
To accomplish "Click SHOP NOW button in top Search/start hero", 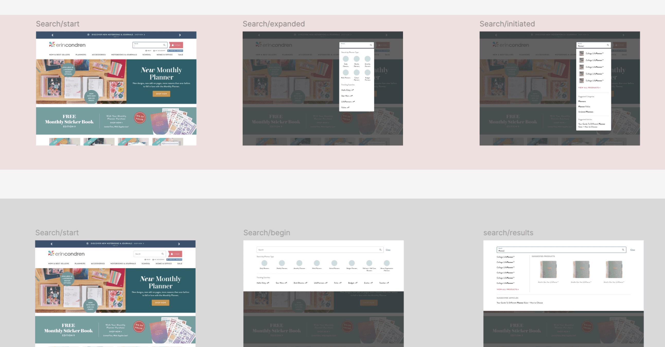I will pos(161,94).
